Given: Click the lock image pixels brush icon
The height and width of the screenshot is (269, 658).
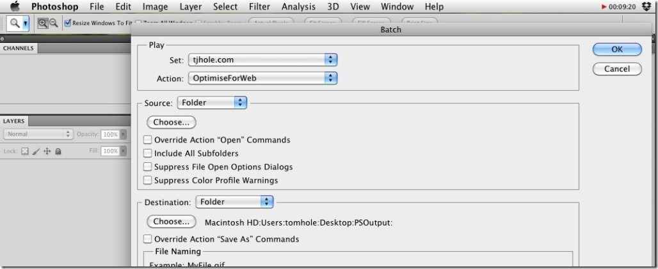Looking at the screenshot, I should tap(36, 151).
